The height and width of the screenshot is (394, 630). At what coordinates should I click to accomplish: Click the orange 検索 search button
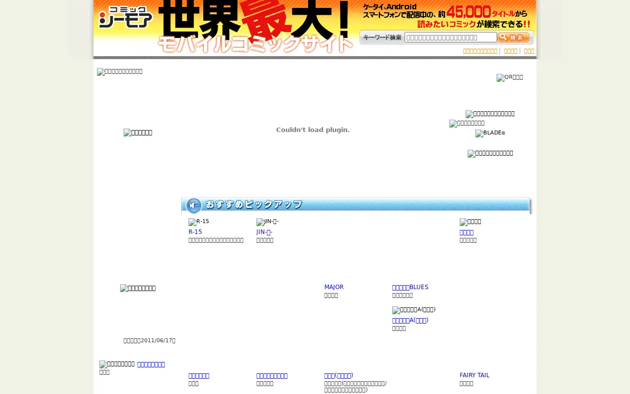(x=513, y=37)
